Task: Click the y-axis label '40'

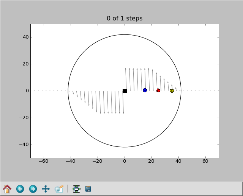Action: coord(26,37)
